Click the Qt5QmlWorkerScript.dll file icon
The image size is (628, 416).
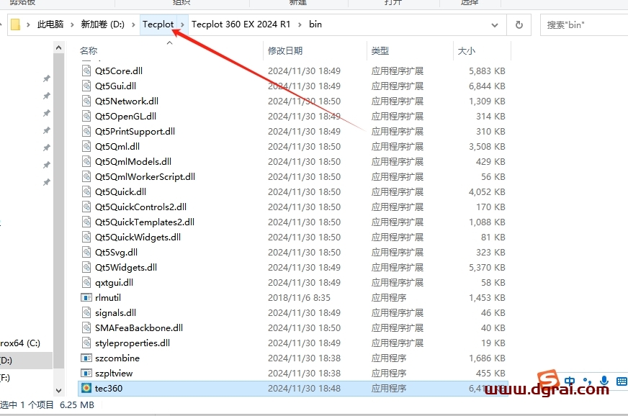tap(86, 177)
